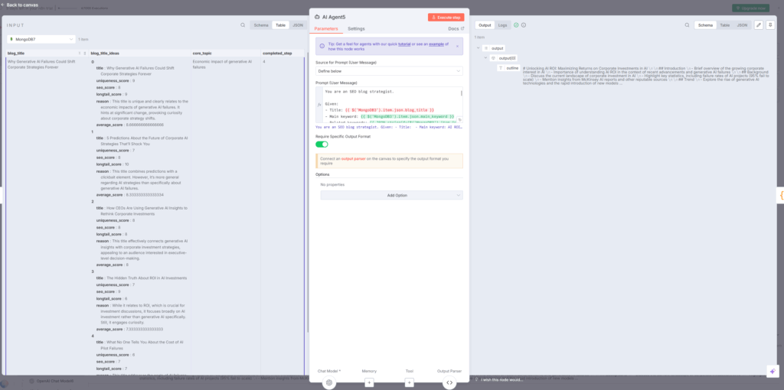Open the Output Parser connector icon

449,382
